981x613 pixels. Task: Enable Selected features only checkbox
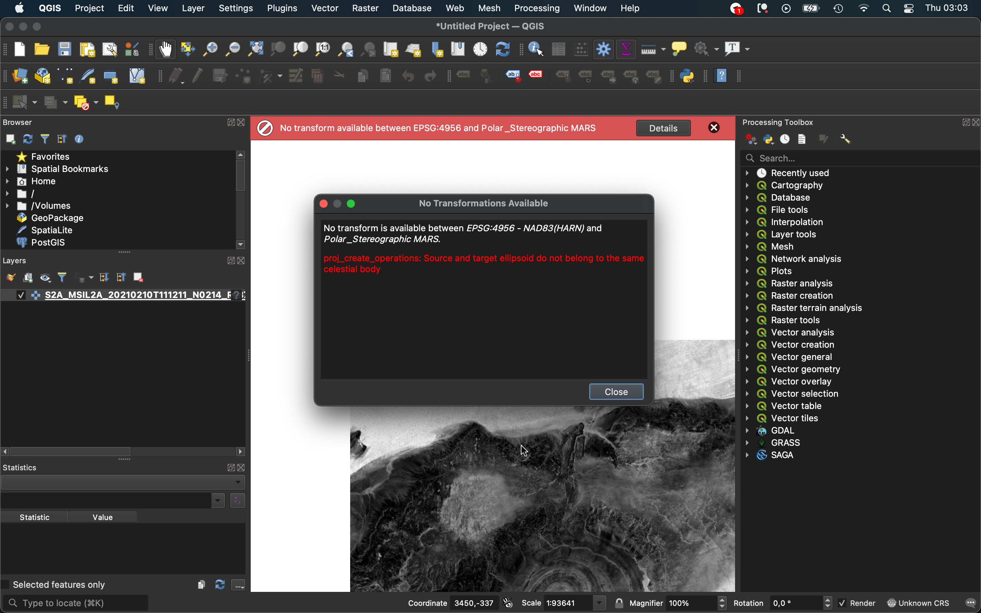[6, 584]
